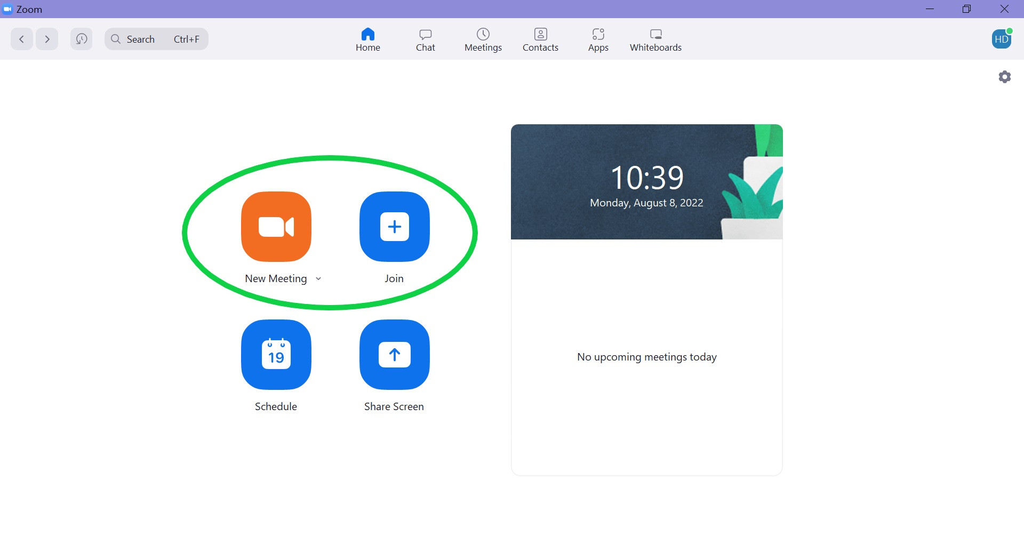Open the Contacts tab
The height and width of the screenshot is (544, 1024).
pos(541,40)
